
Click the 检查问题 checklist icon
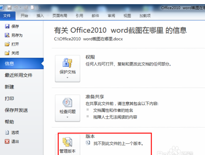[x=68, y=102]
